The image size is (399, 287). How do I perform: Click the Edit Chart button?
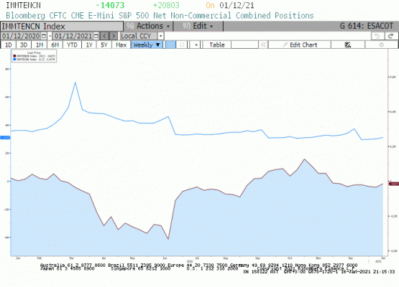click(x=300, y=44)
